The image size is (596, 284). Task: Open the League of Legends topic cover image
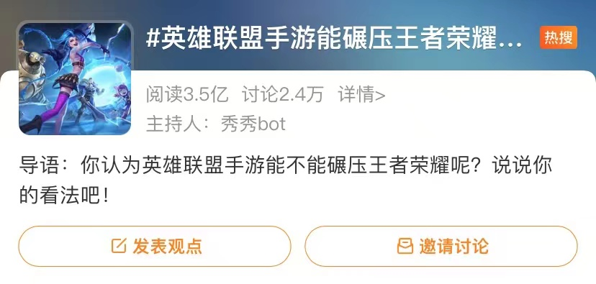[75, 78]
